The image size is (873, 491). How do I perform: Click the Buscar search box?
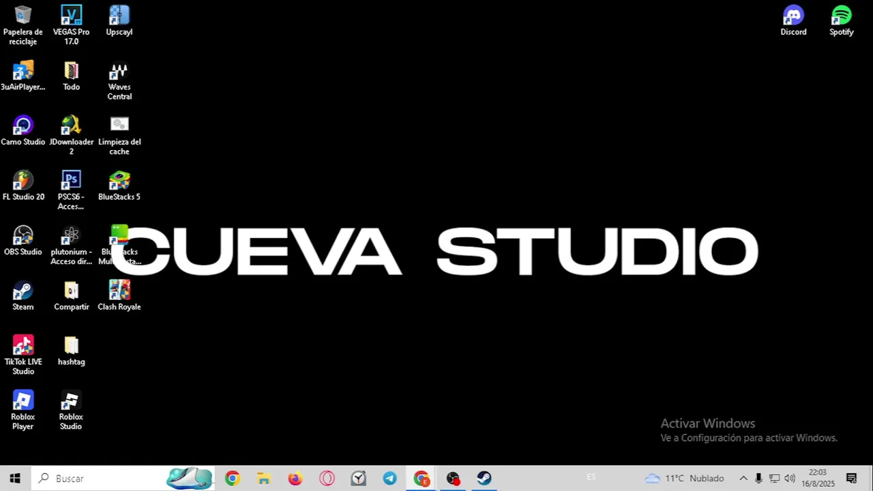pyautogui.click(x=123, y=478)
